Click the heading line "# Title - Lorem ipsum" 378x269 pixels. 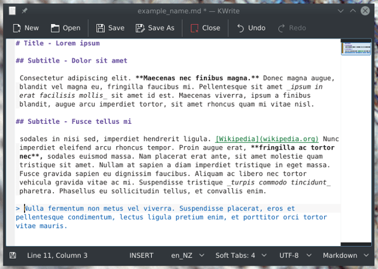pyautogui.click(x=58, y=44)
